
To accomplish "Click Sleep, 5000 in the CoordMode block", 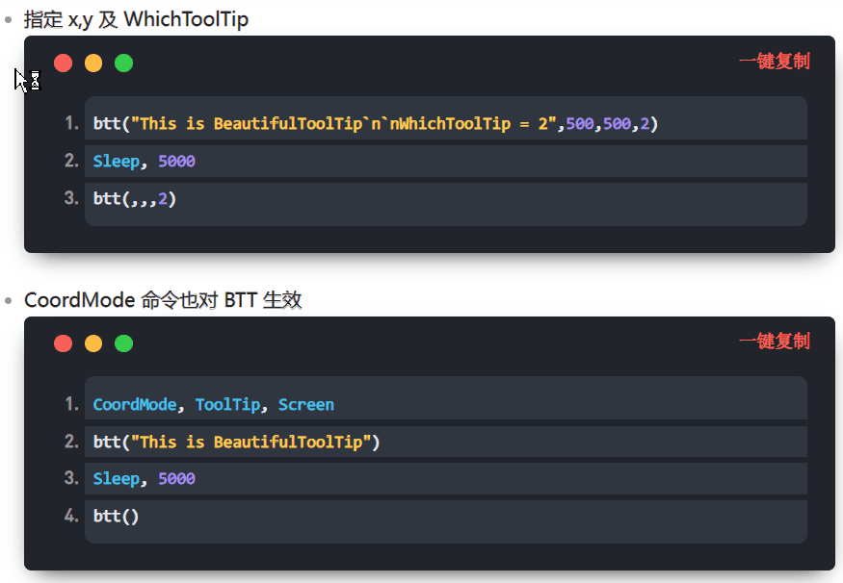I will coord(145,479).
